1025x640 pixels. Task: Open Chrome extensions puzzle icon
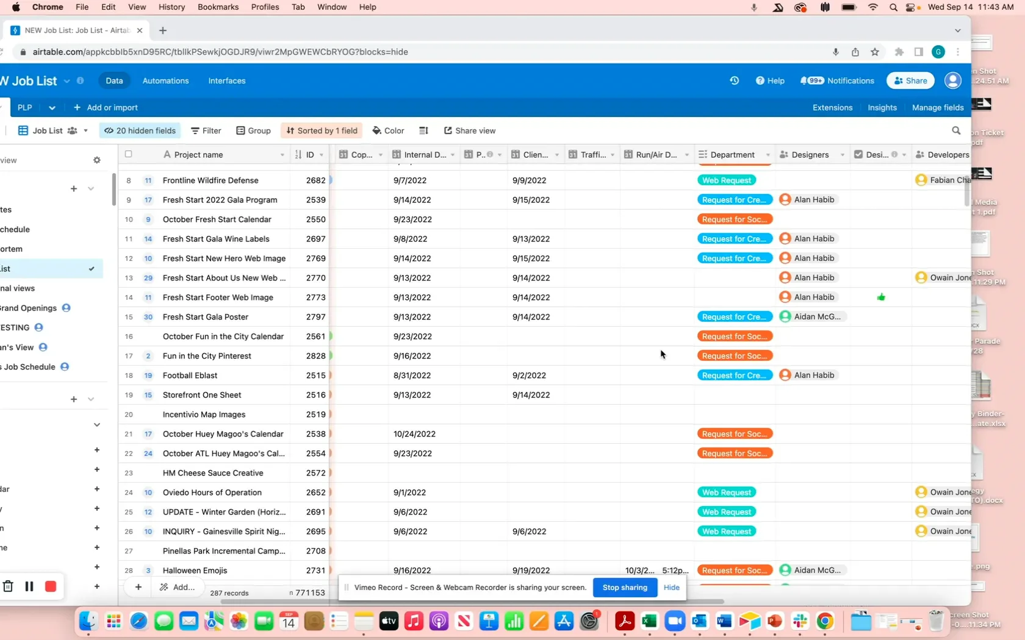[899, 52]
